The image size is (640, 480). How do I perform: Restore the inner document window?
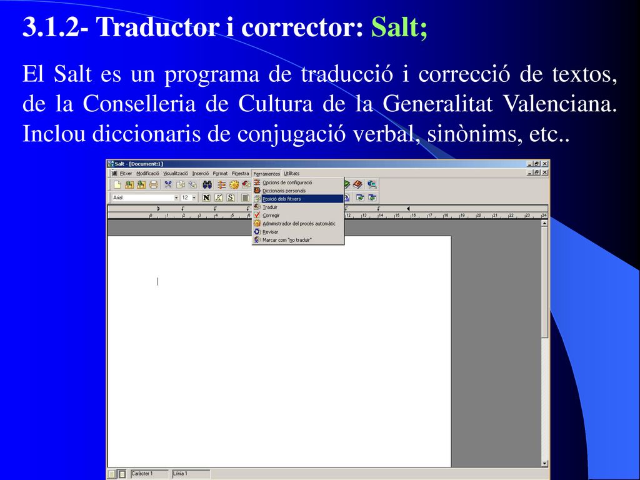point(537,172)
